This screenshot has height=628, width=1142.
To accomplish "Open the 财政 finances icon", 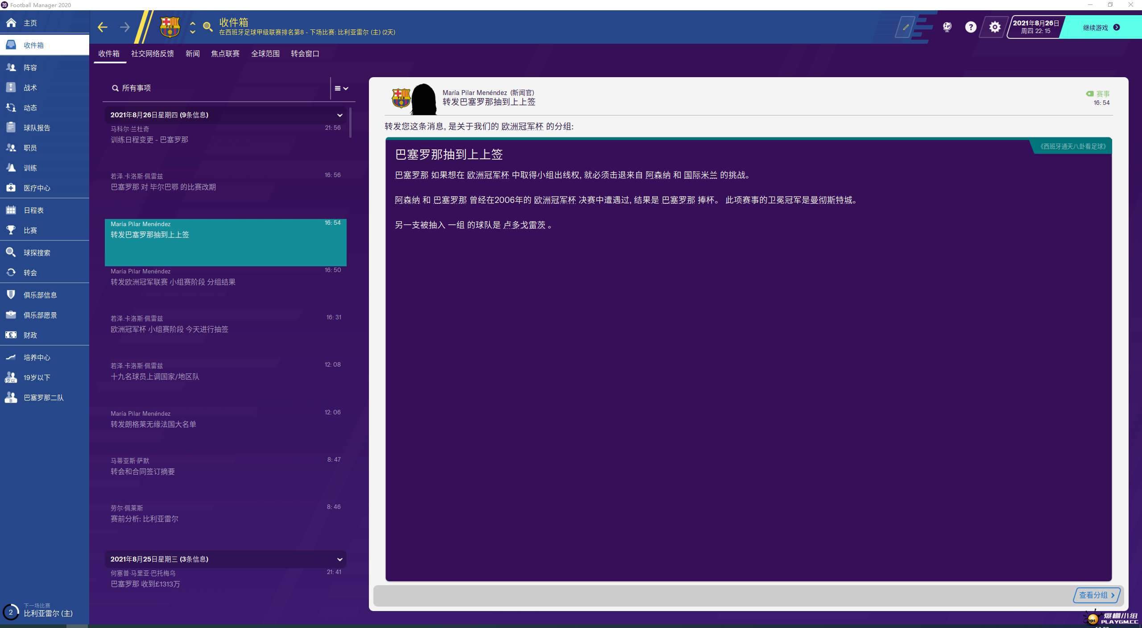I will coord(11,335).
